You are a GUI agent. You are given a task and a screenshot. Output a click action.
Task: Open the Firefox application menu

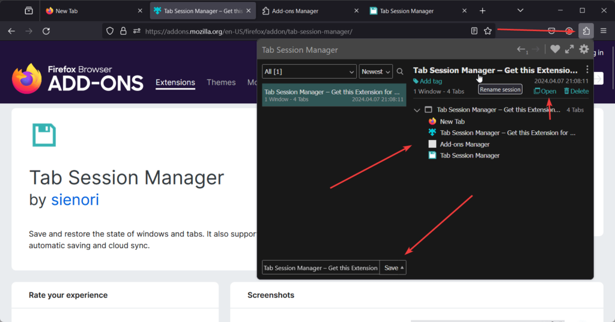pos(603,31)
